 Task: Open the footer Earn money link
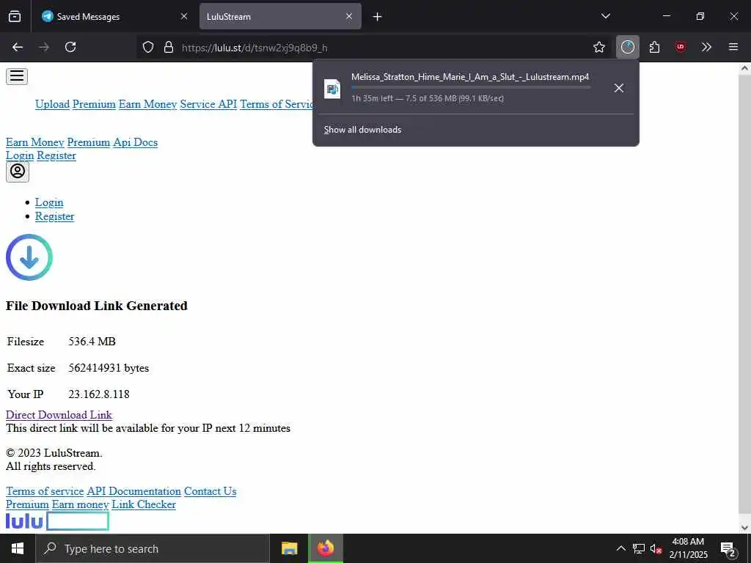[80, 504]
